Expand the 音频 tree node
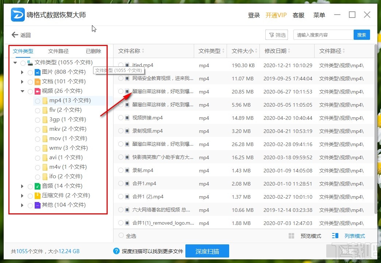This screenshot has height=263, width=381. [x=23, y=186]
